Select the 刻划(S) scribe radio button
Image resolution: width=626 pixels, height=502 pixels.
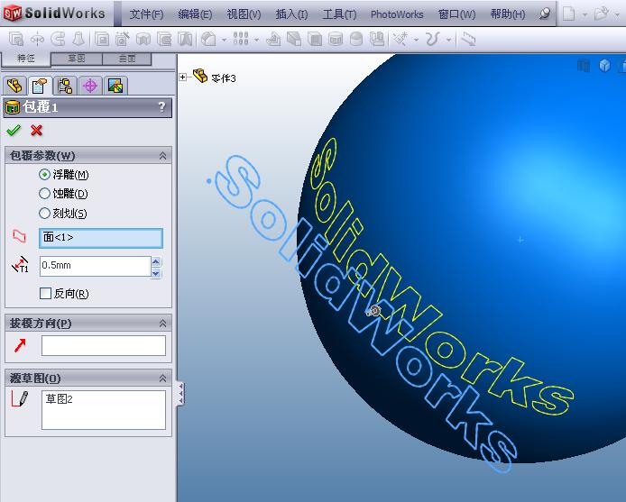[x=44, y=213]
